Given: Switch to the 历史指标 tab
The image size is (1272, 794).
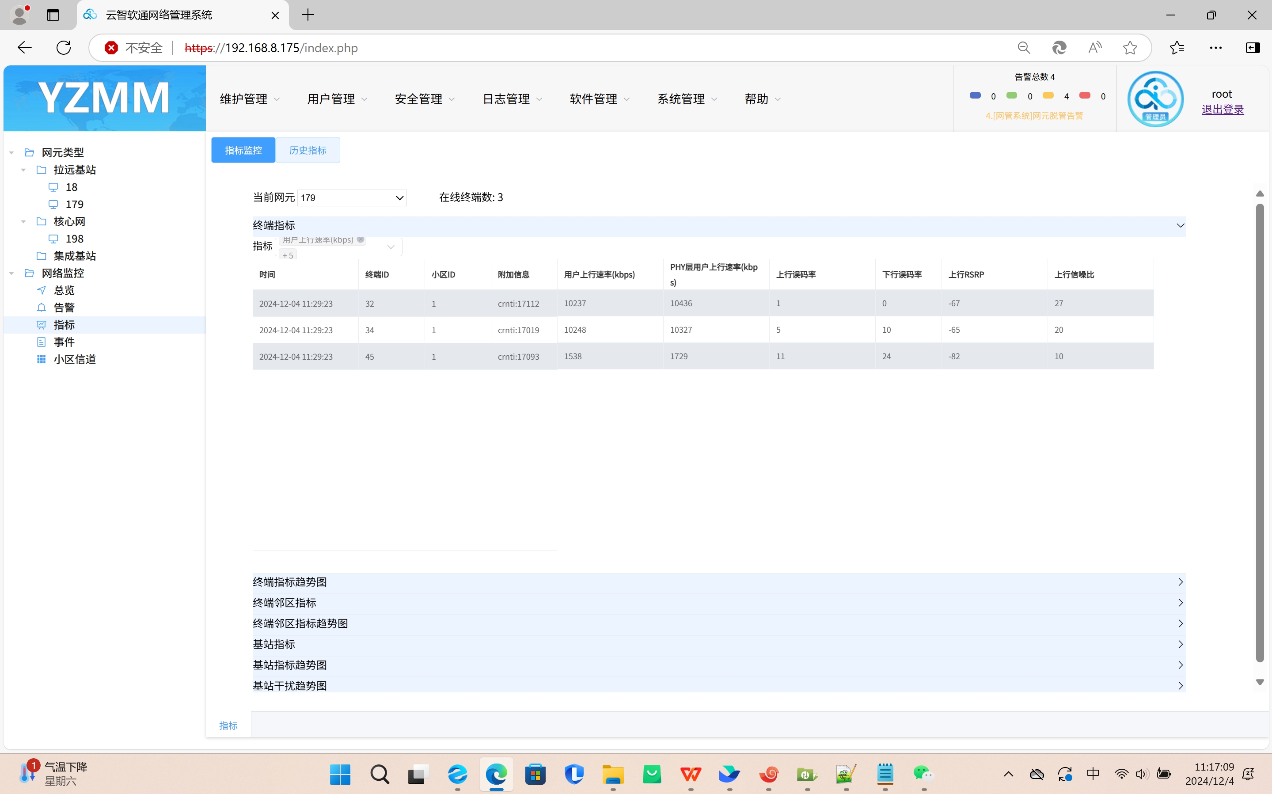Looking at the screenshot, I should (308, 150).
